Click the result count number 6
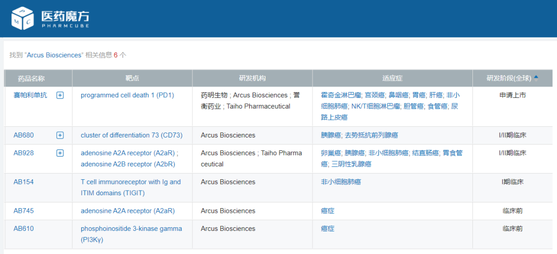This screenshot has height=254, width=557. pyautogui.click(x=116, y=55)
